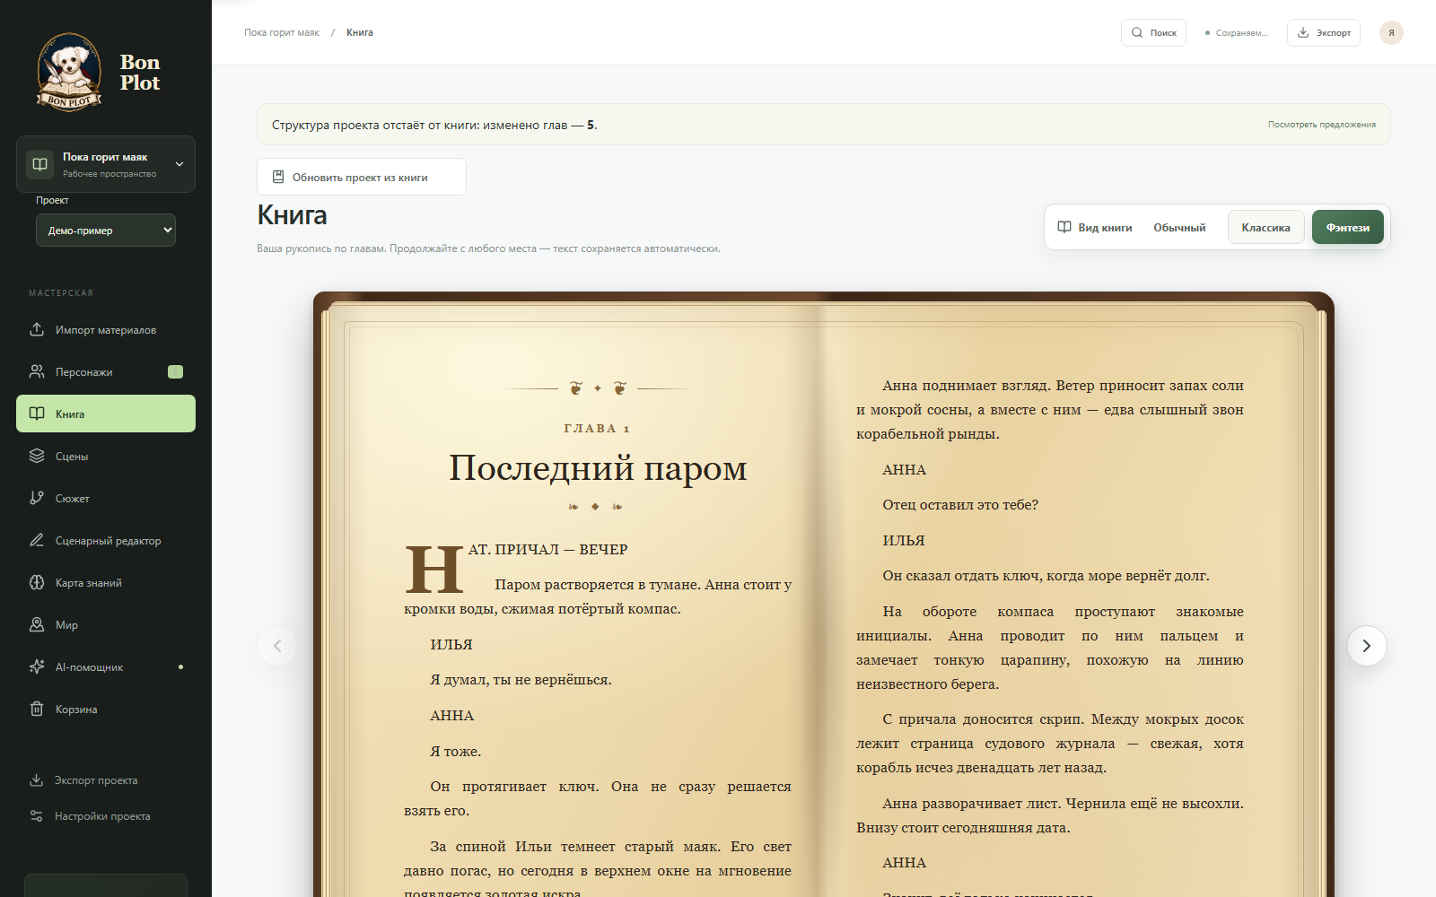The height and width of the screenshot is (897, 1436).
Task: Click the book icon in Обновить проект button
Action: [278, 177]
